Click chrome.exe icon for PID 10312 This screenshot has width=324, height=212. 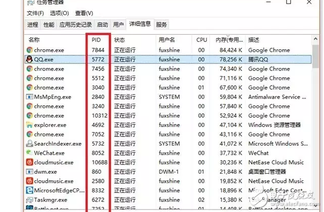(29, 115)
